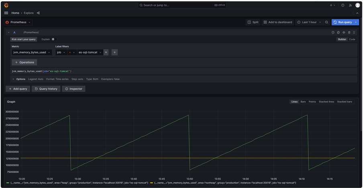Open the jvm_memory_bytes_used metric dropdown
This screenshot has height=188, width=363.
click(x=32, y=52)
